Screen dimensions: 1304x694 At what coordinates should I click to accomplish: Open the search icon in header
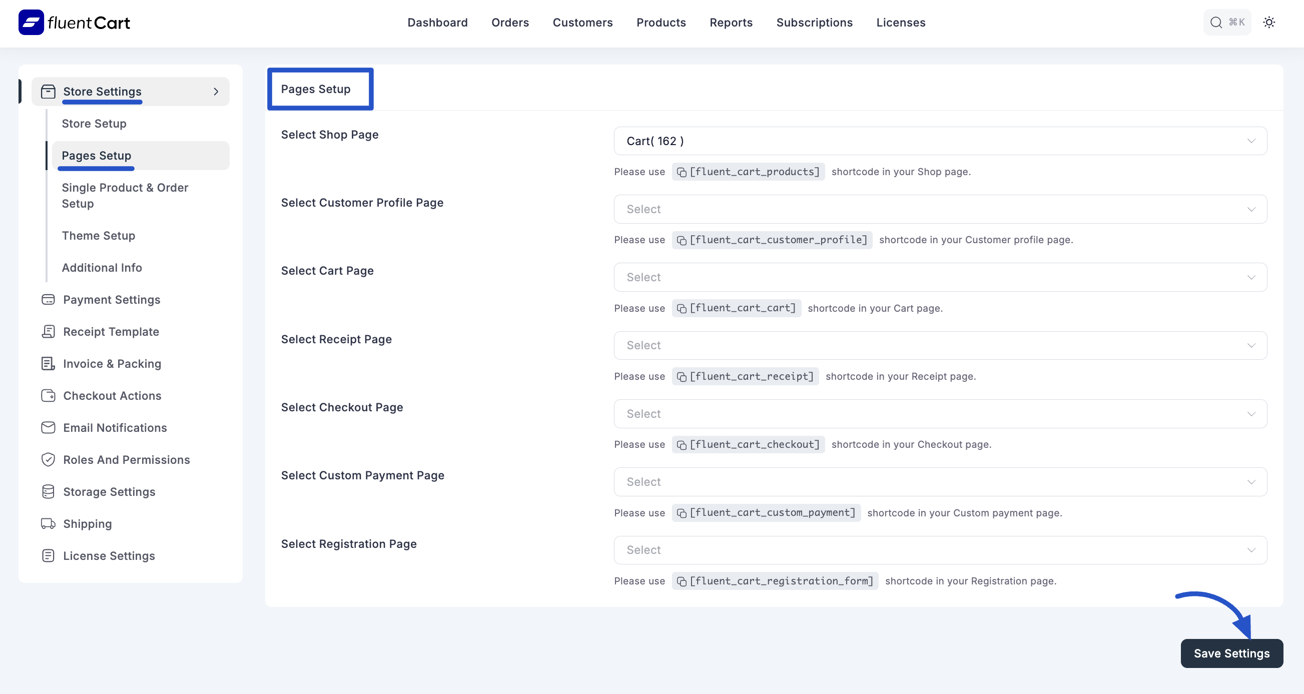tap(1216, 23)
